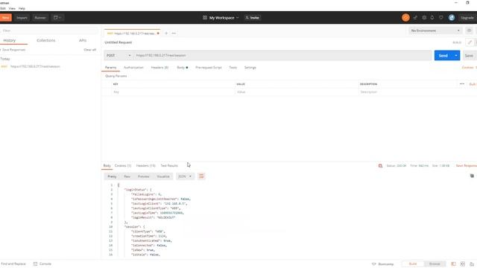This screenshot has width=477, height=268.
Task: Click the workspace grid icon
Action: click(x=205, y=18)
